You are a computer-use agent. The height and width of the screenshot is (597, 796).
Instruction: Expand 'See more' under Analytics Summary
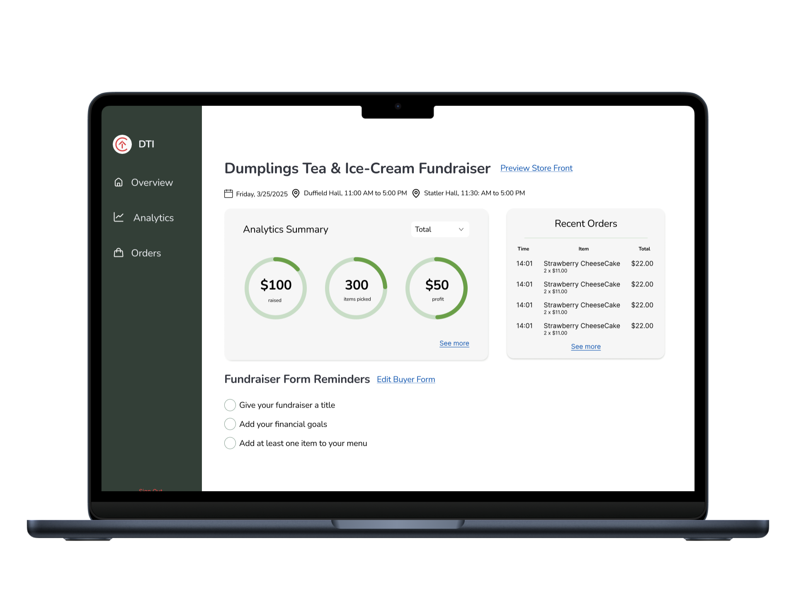[x=454, y=343]
